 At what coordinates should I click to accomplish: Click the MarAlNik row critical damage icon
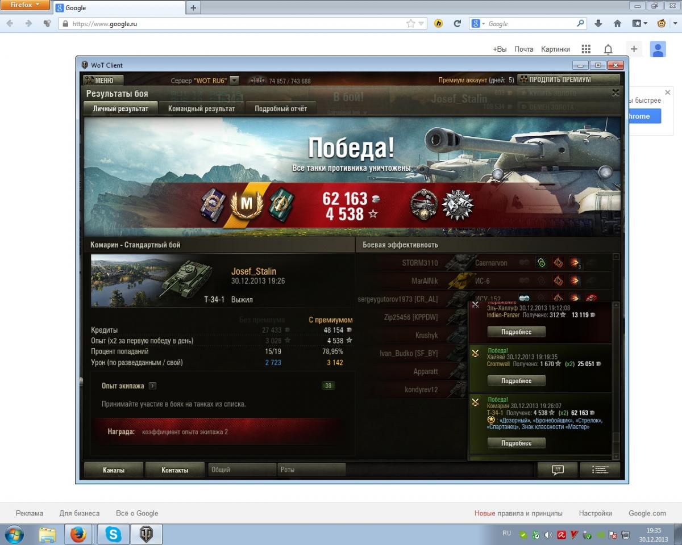point(559,280)
